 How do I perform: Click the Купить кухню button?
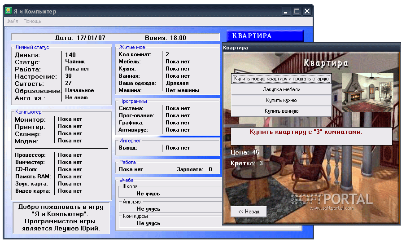[281, 100]
